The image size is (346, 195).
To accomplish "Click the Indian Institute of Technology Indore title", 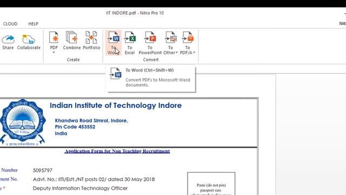I will (x=116, y=106).
